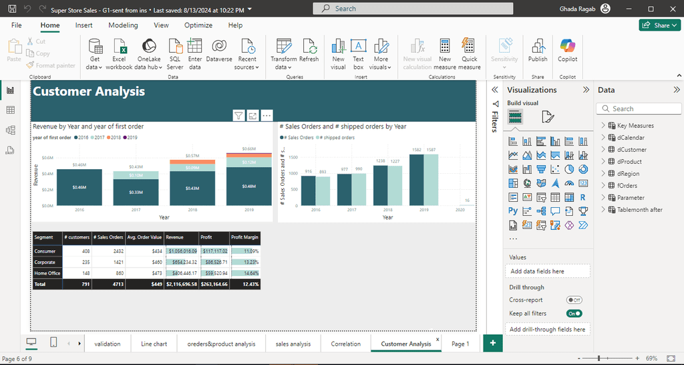Click more options ellipsis on chart header
The height and width of the screenshot is (365, 684).
pyautogui.click(x=267, y=116)
